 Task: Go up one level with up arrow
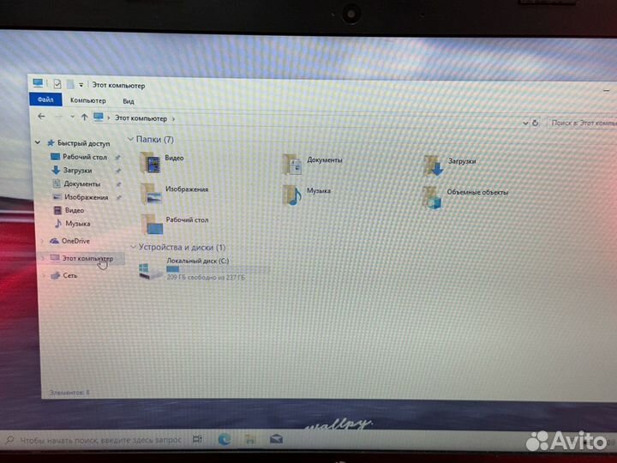coord(84,117)
